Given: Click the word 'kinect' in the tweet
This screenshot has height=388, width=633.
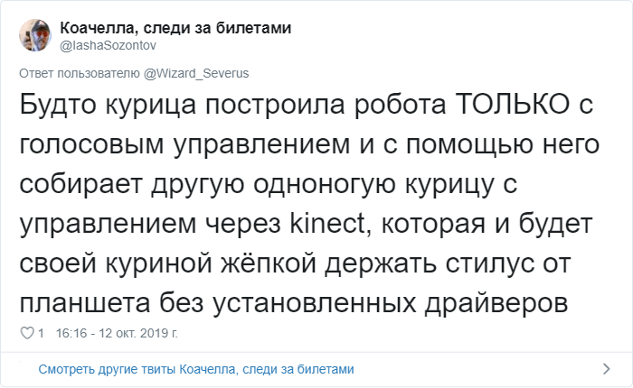Looking at the screenshot, I should [x=327, y=224].
